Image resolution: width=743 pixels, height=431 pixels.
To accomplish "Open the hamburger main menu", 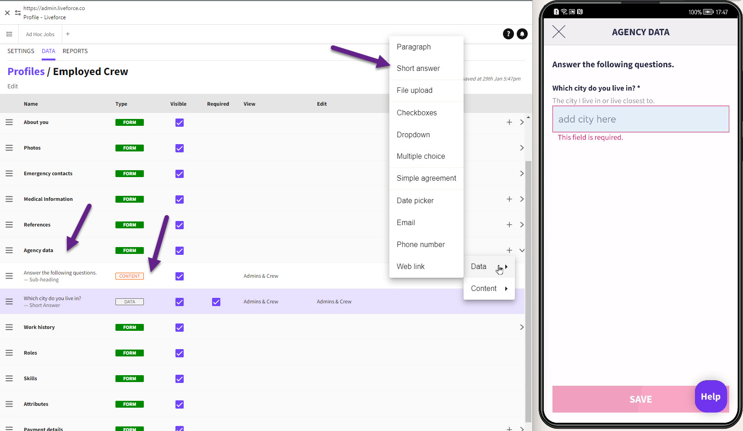I will [9, 34].
